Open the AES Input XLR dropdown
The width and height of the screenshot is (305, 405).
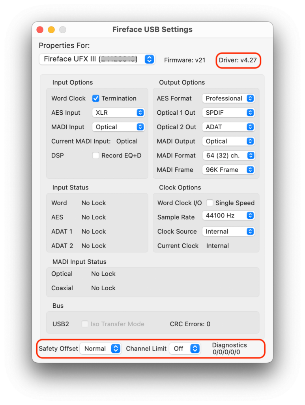click(118, 113)
